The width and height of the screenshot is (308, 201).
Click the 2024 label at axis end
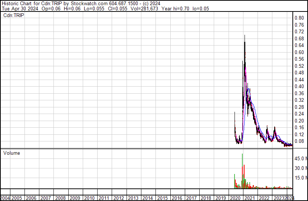(x=290, y=198)
